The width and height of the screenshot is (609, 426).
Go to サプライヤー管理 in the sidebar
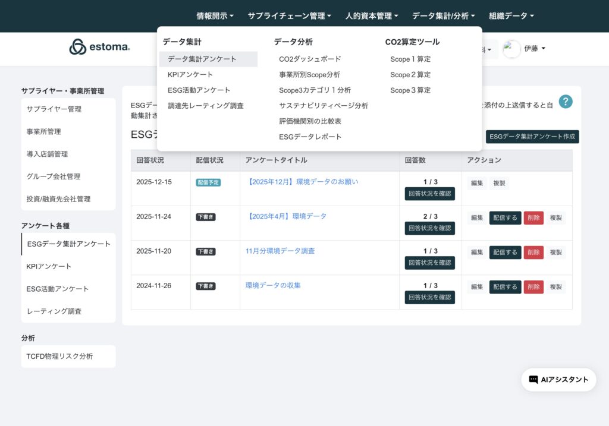coord(54,109)
